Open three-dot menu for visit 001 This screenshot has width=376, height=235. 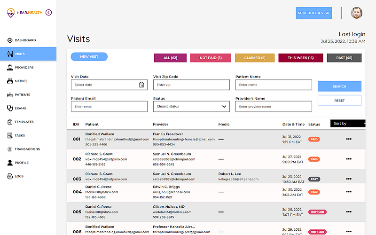(x=348, y=139)
